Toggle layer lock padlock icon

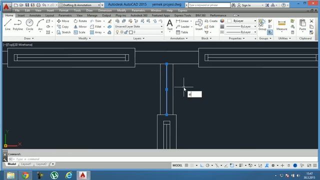point(126,32)
